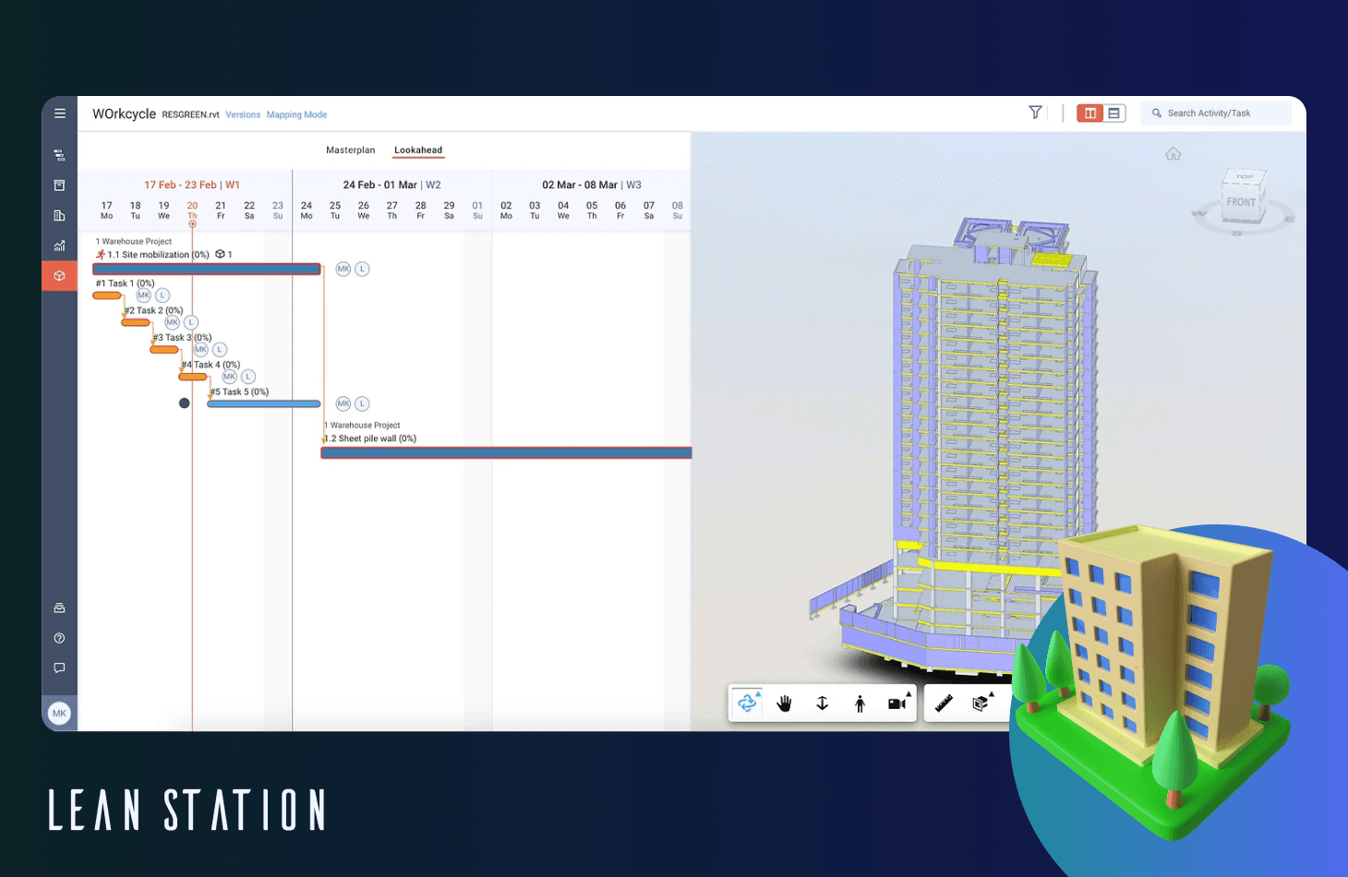Click the '24 Feb - 01 Mar | W2' week header
This screenshot has height=877, width=1348.
point(391,185)
